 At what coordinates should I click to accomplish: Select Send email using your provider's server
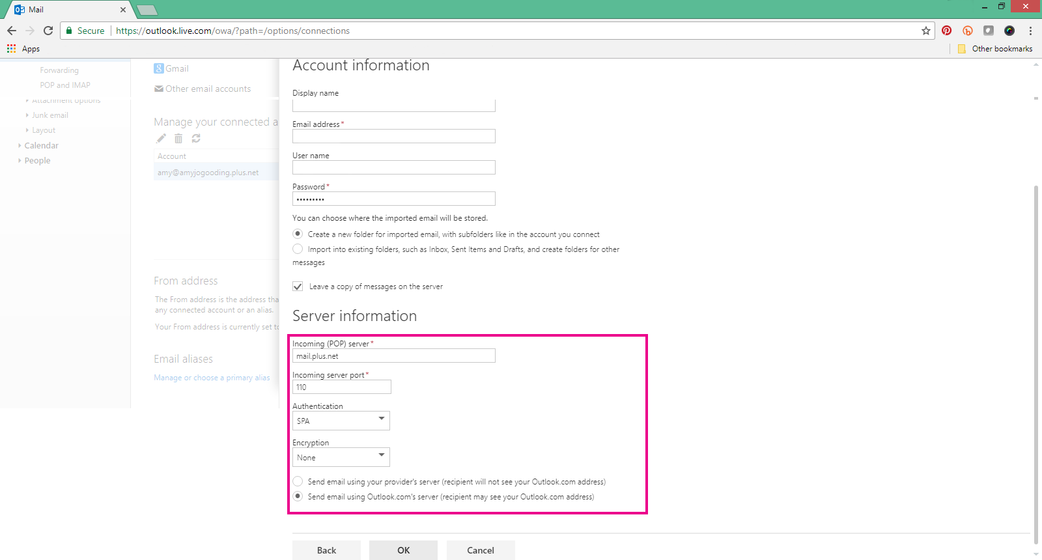pos(298,481)
